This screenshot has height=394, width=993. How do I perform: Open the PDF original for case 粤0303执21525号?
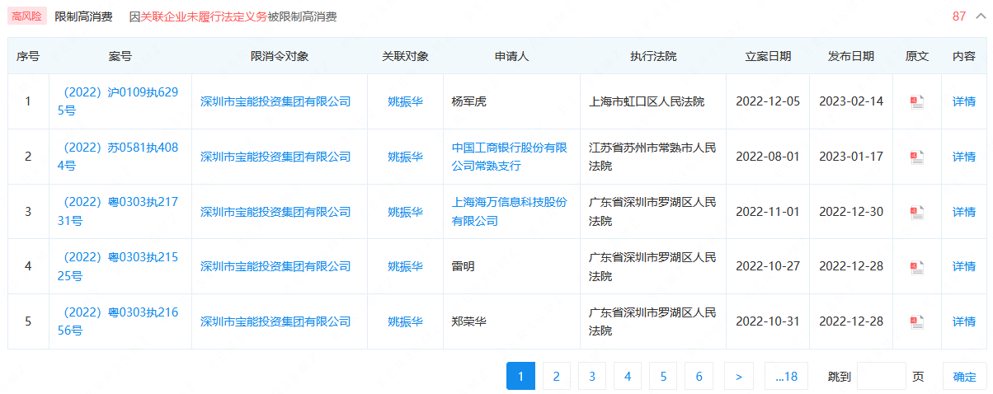click(916, 266)
